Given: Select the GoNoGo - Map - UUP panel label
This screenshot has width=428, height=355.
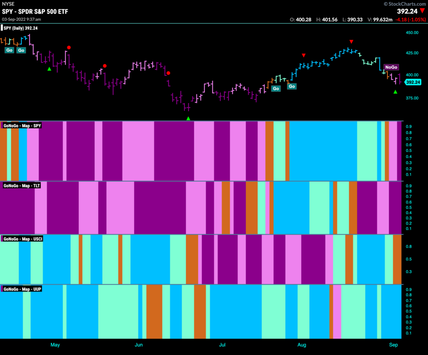Looking at the screenshot, I should point(22,289).
